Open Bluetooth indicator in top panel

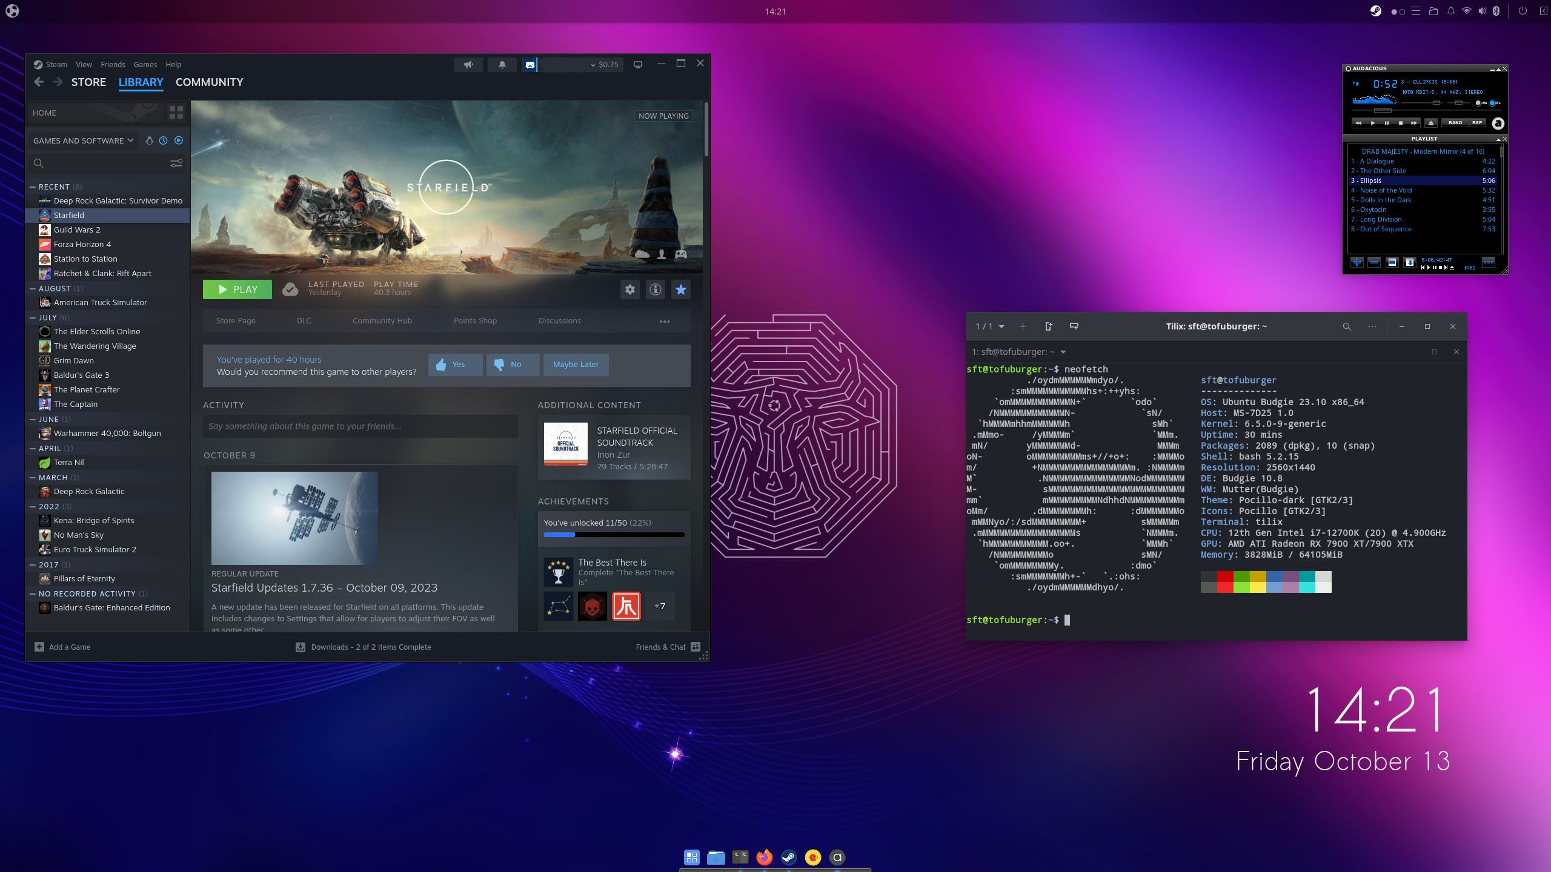tap(1496, 11)
